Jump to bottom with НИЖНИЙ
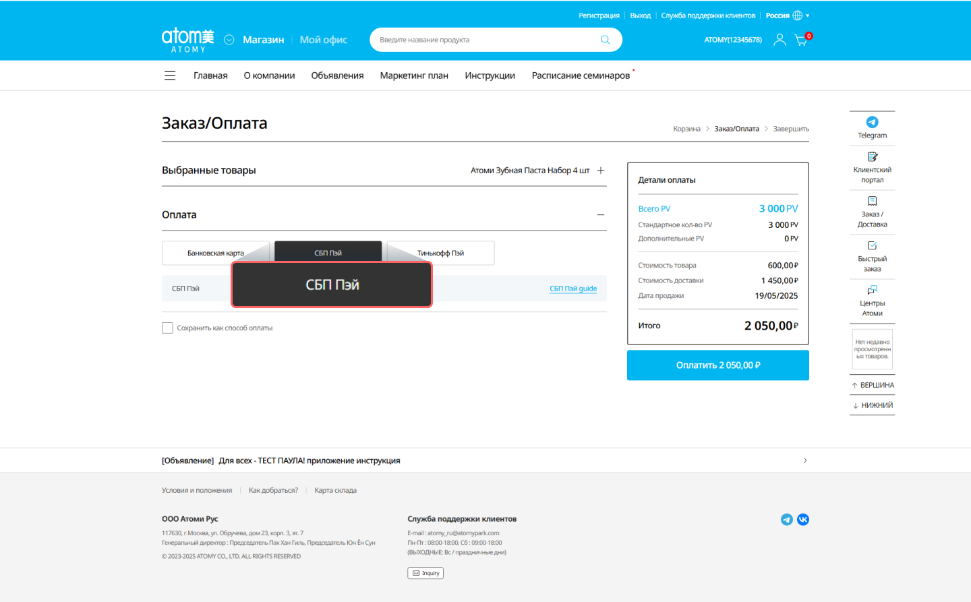The height and width of the screenshot is (602, 971). pyautogui.click(x=873, y=405)
